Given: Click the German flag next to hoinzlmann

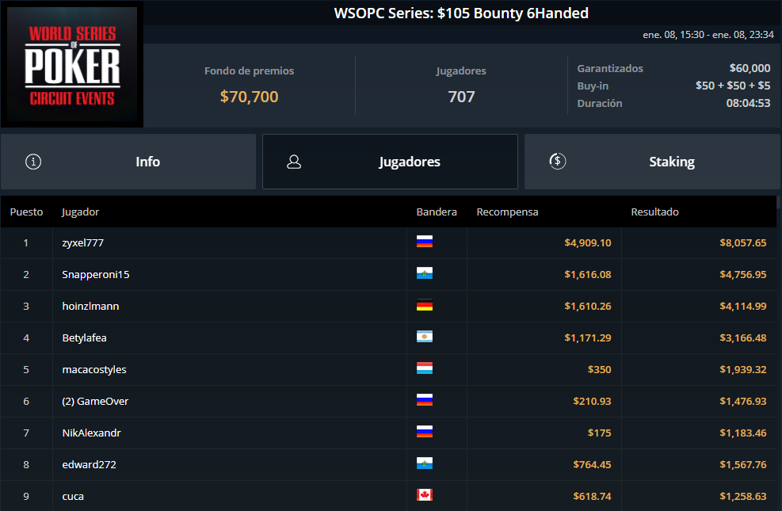Looking at the screenshot, I should (425, 305).
